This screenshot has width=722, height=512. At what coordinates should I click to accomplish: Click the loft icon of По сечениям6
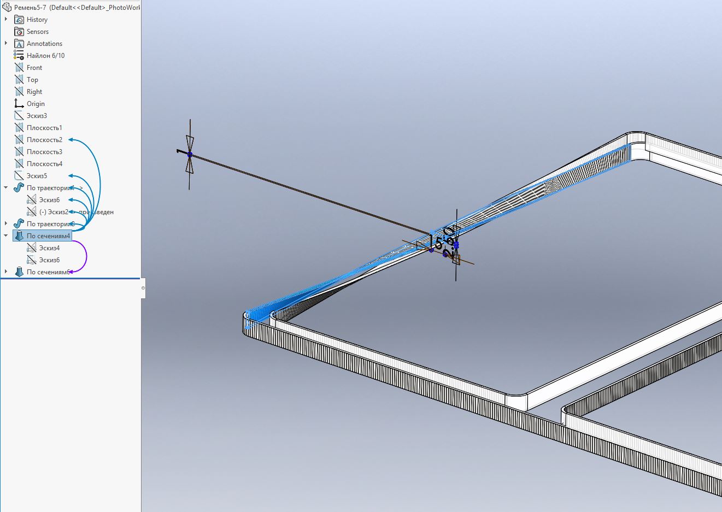point(19,272)
